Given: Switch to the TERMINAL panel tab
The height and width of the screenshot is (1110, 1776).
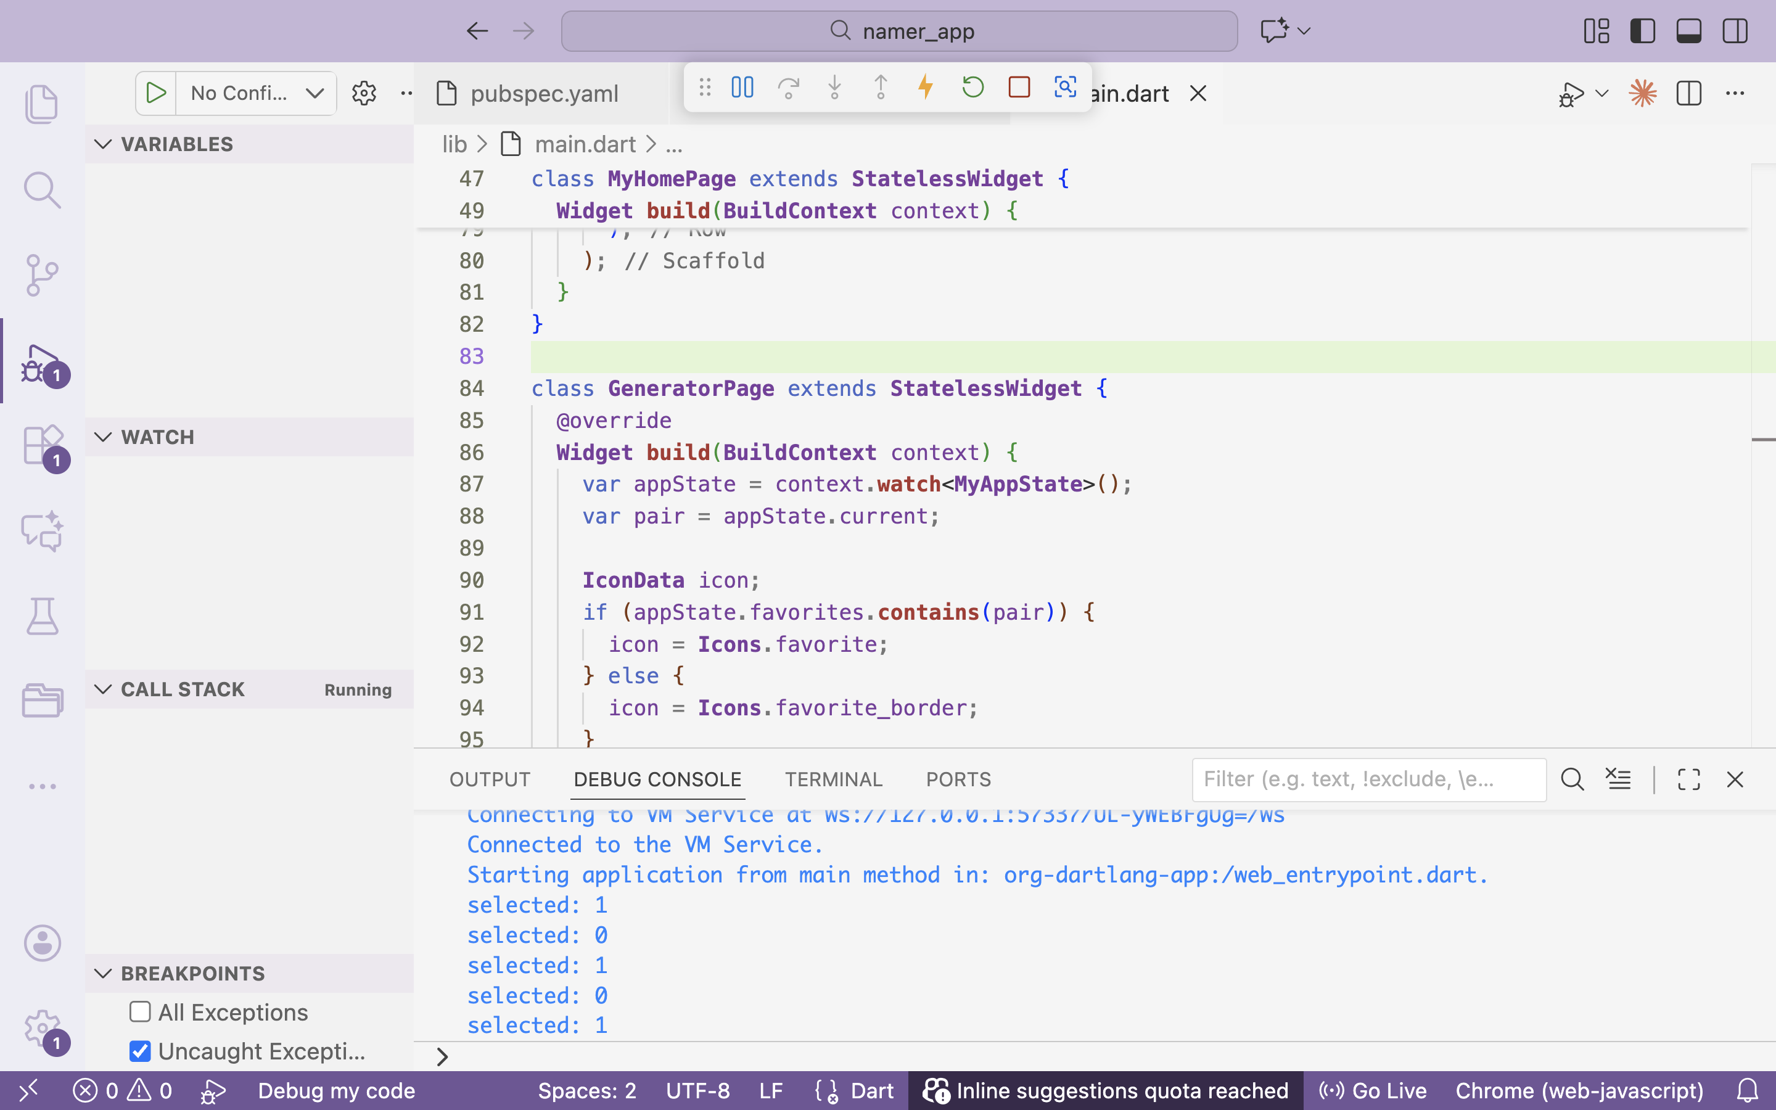Looking at the screenshot, I should click(x=833, y=779).
